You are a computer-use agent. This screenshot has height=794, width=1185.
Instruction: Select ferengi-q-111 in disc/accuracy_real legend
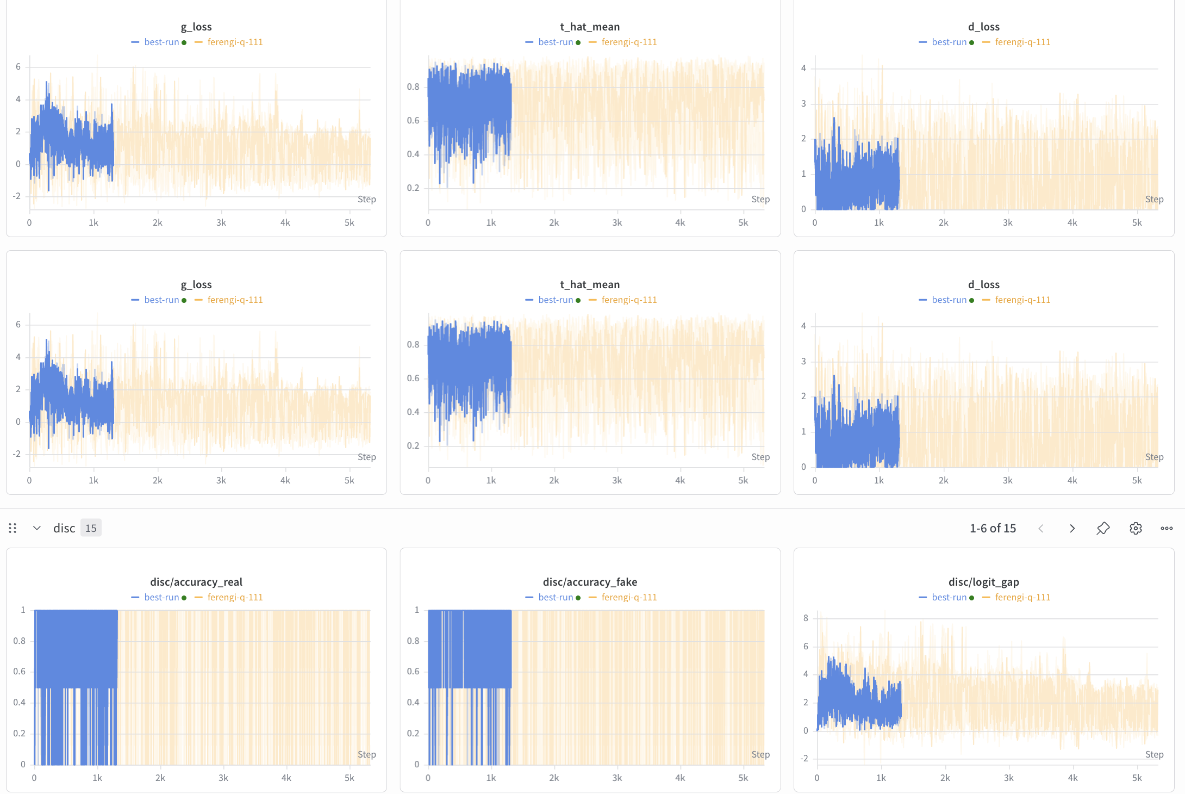click(235, 597)
